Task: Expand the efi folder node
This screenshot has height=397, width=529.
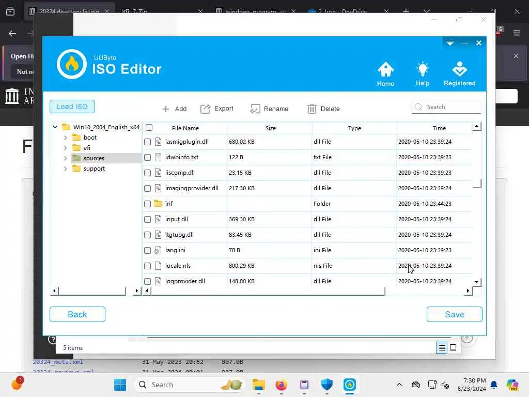Action: (x=66, y=148)
